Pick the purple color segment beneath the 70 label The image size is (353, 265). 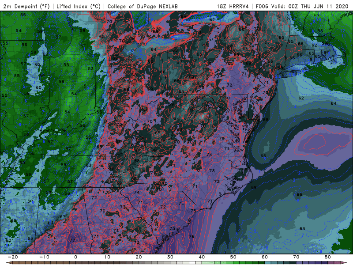[x=300, y=263]
